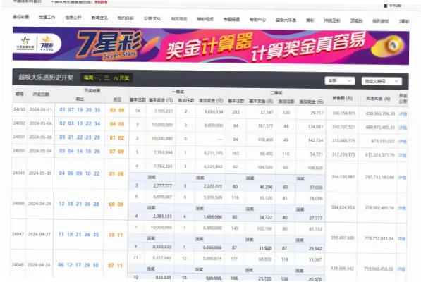Open 帮助中心 from the navigation bar
Viewport: 421px width, 282px height.
point(258,20)
